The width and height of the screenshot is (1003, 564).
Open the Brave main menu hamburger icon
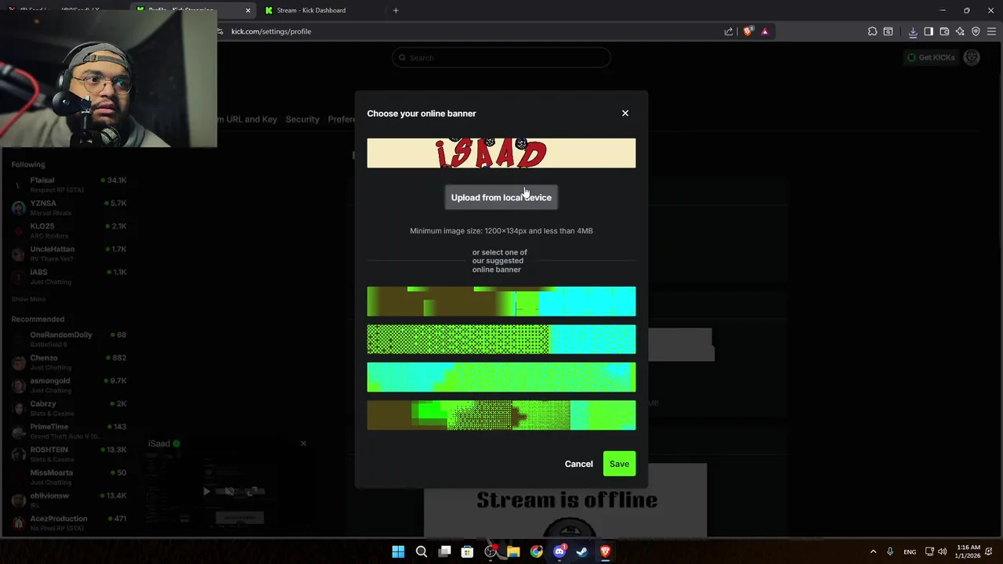click(x=991, y=31)
